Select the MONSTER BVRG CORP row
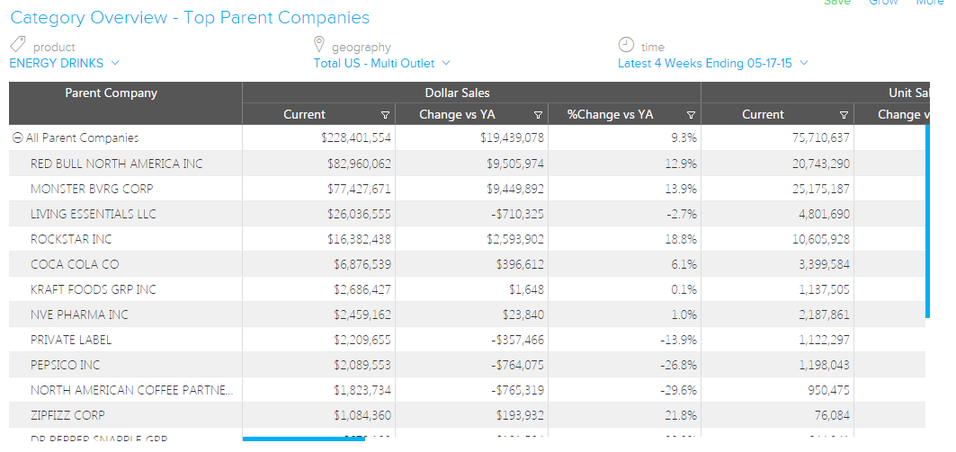 pyautogui.click(x=467, y=189)
